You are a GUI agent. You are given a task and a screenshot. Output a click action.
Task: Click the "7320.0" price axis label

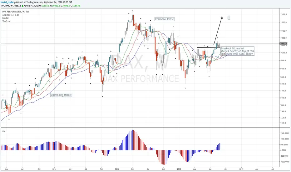point(283,118)
